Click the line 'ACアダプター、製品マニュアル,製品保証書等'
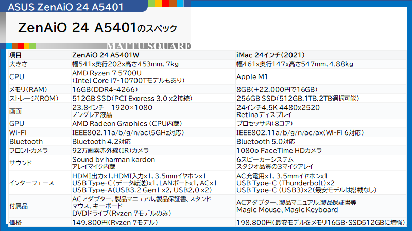The height and width of the screenshot is (231, 412). pos(297,203)
